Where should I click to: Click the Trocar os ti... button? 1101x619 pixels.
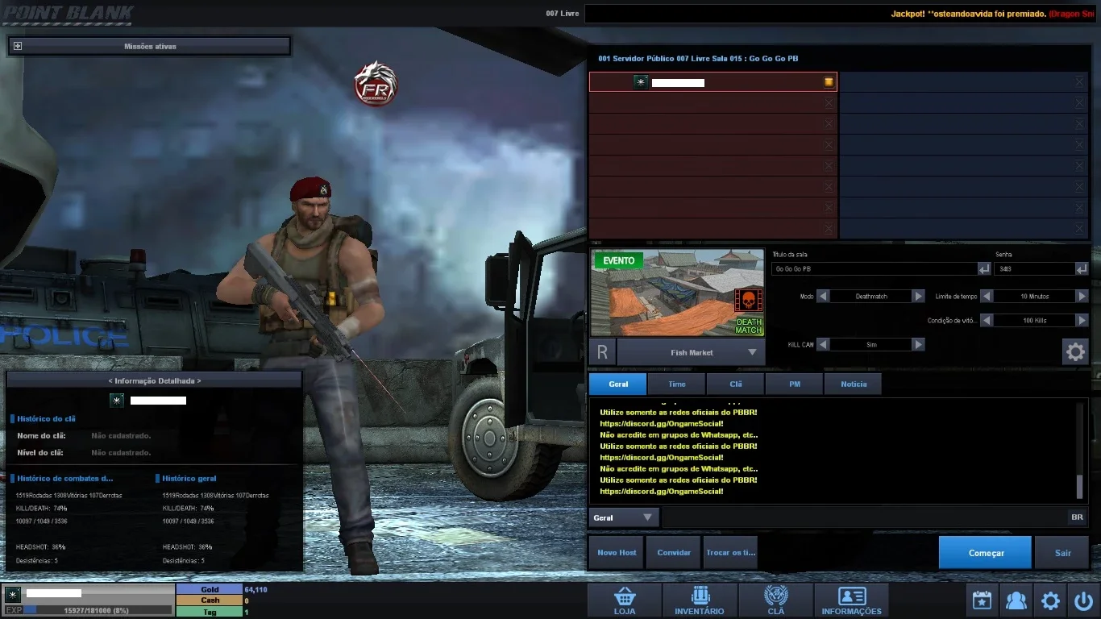730,553
